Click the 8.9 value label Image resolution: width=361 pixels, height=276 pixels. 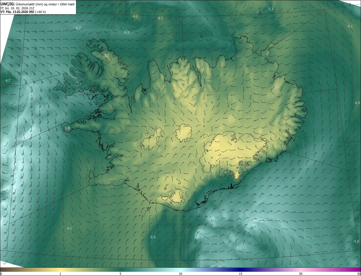25,137
